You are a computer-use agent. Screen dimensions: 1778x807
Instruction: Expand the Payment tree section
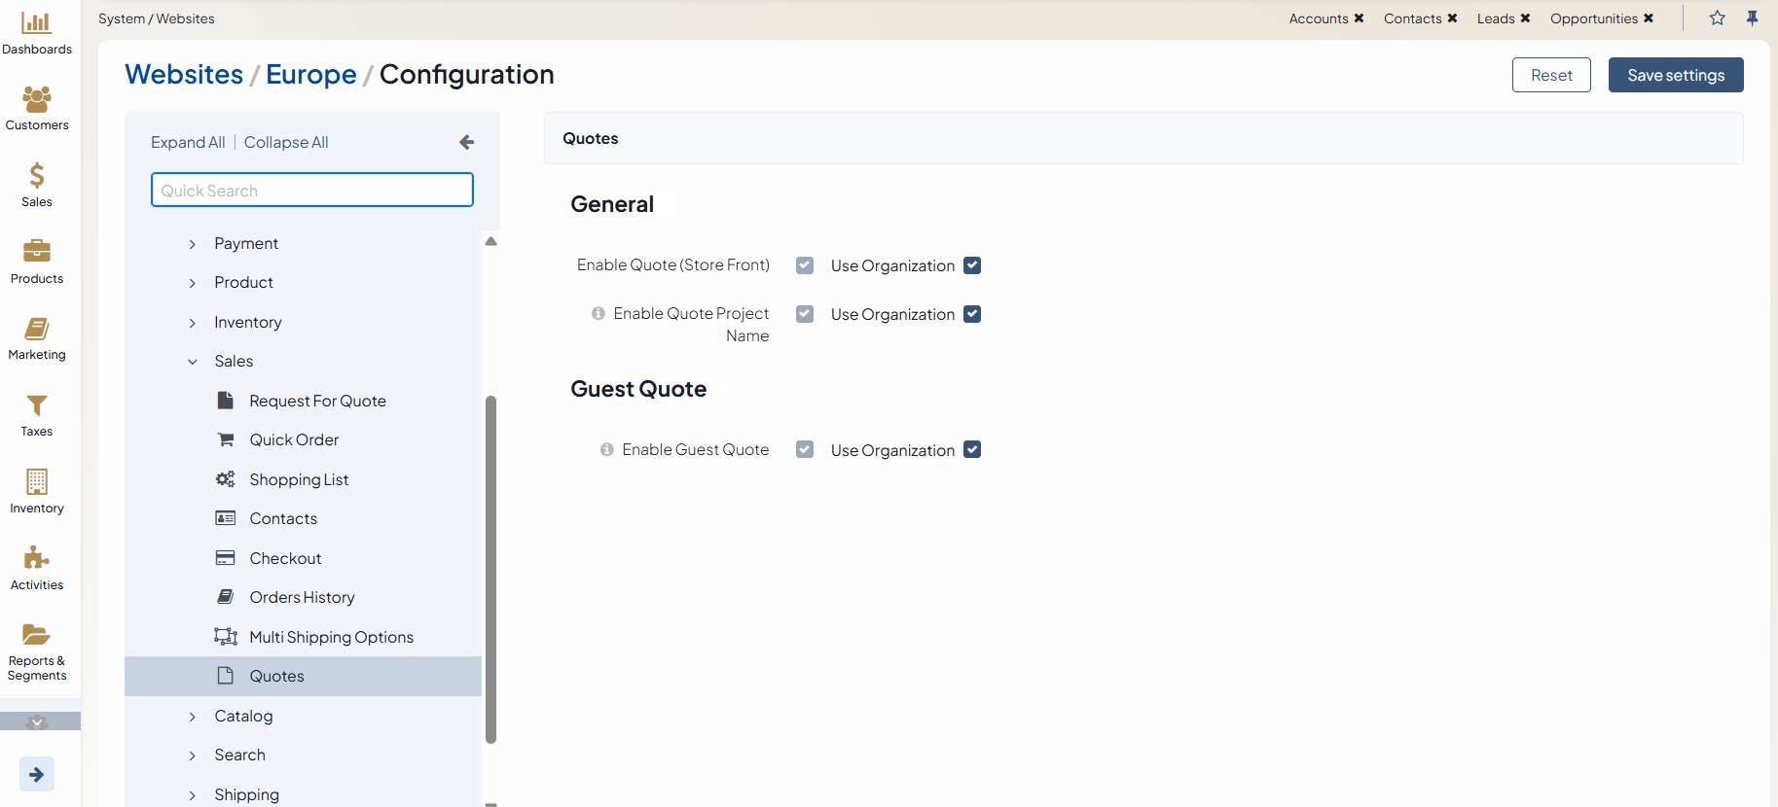point(193,244)
